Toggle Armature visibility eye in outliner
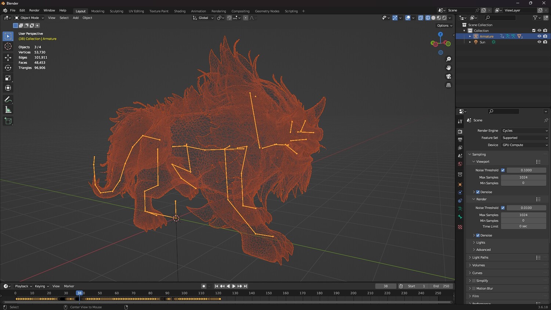 pyautogui.click(x=539, y=36)
